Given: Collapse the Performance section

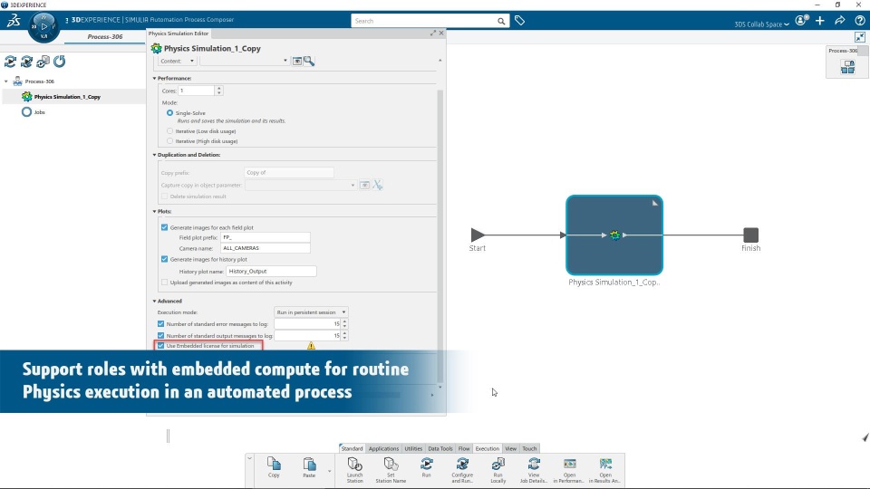Looking at the screenshot, I should [x=155, y=78].
